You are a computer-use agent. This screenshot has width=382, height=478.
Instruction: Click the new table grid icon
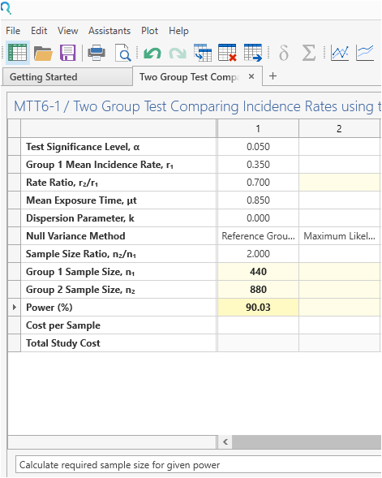(17, 53)
